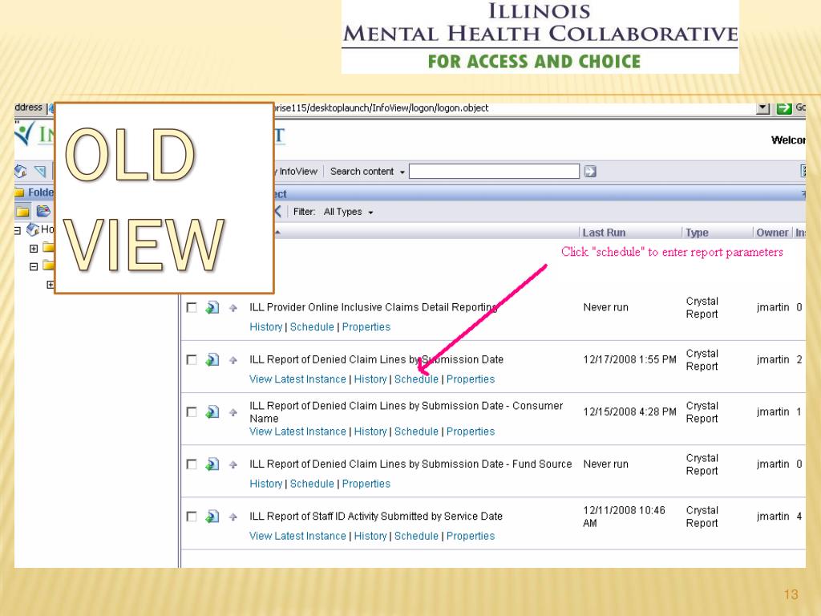The image size is (821, 616).
Task: Expand the first folder under Home
Action: pyautogui.click(x=34, y=249)
